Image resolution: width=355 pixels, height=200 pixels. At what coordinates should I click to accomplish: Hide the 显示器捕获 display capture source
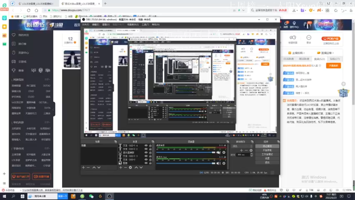[x=146, y=152]
